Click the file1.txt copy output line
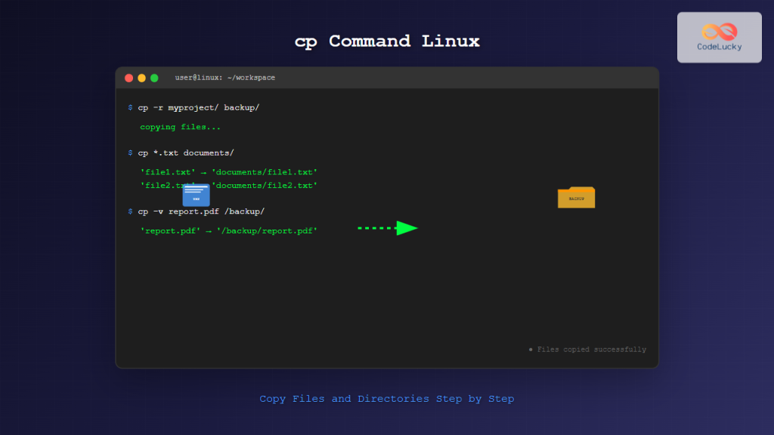Viewport: 774px width, 435px height. pos(228,171)
